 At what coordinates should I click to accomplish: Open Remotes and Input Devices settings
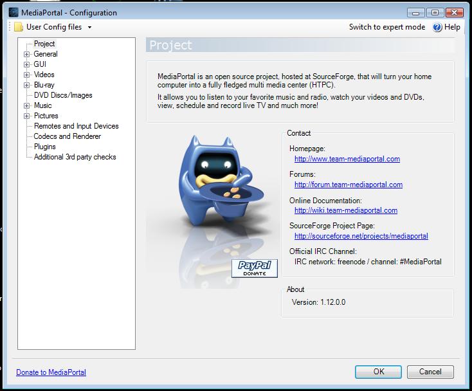(x=76, y=126)
